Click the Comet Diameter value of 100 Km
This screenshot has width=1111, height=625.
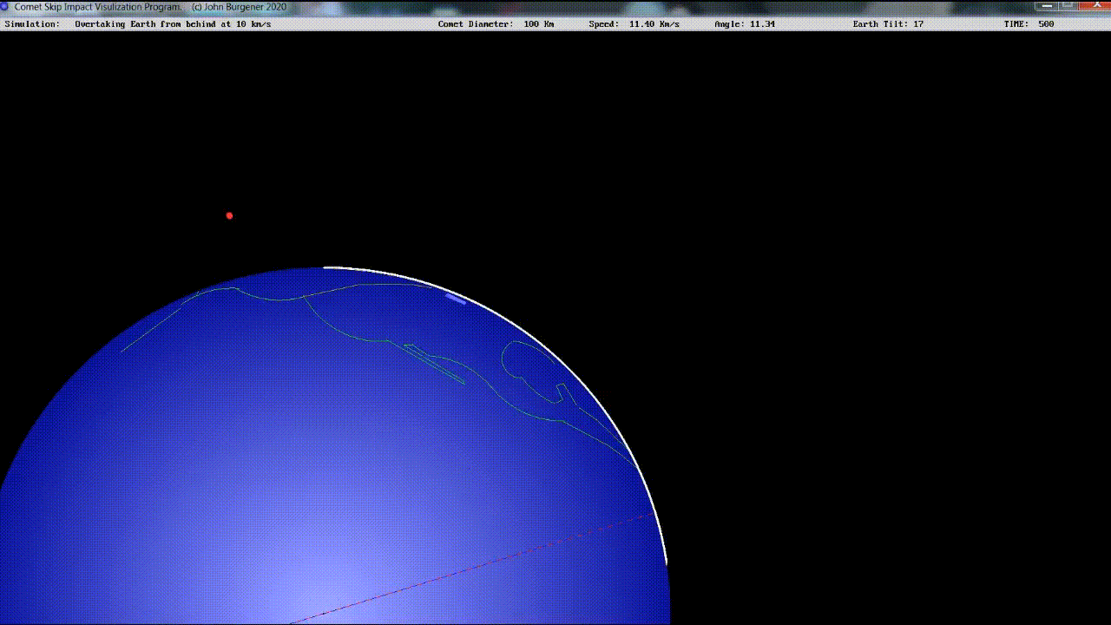(x=538, y=24)
